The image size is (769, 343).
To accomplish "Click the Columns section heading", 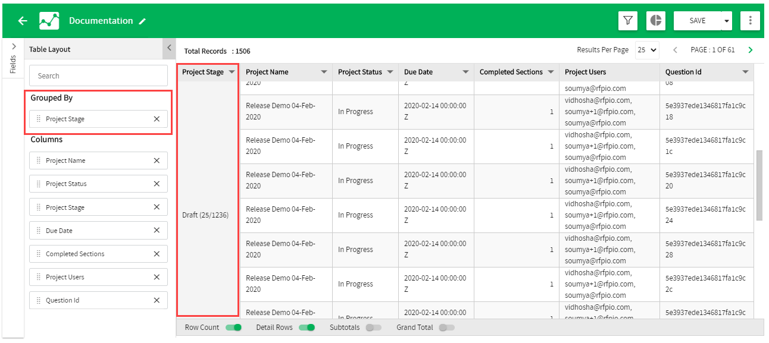I will [x=46, y=139].
